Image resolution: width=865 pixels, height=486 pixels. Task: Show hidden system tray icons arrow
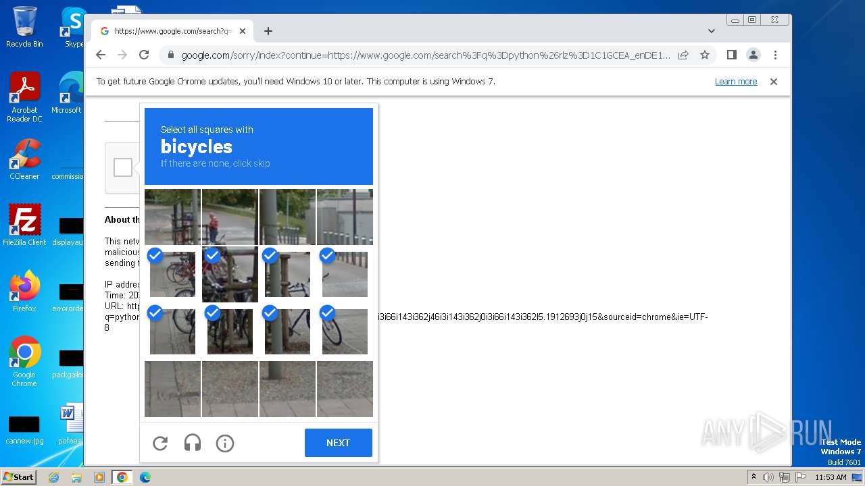pos(753,477)
